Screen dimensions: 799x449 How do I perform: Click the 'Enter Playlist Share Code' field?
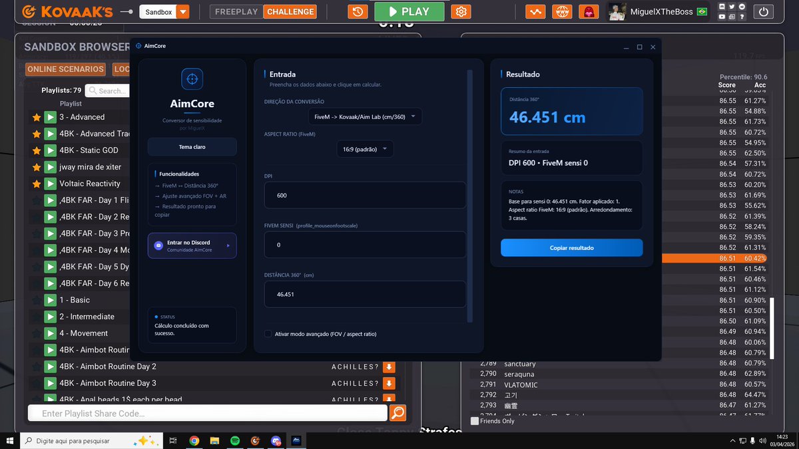(207, 413)
